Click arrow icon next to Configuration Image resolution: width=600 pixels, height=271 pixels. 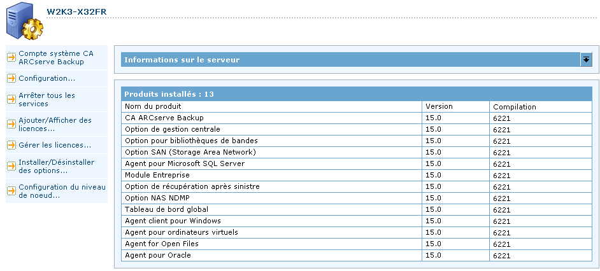(11, 78)
